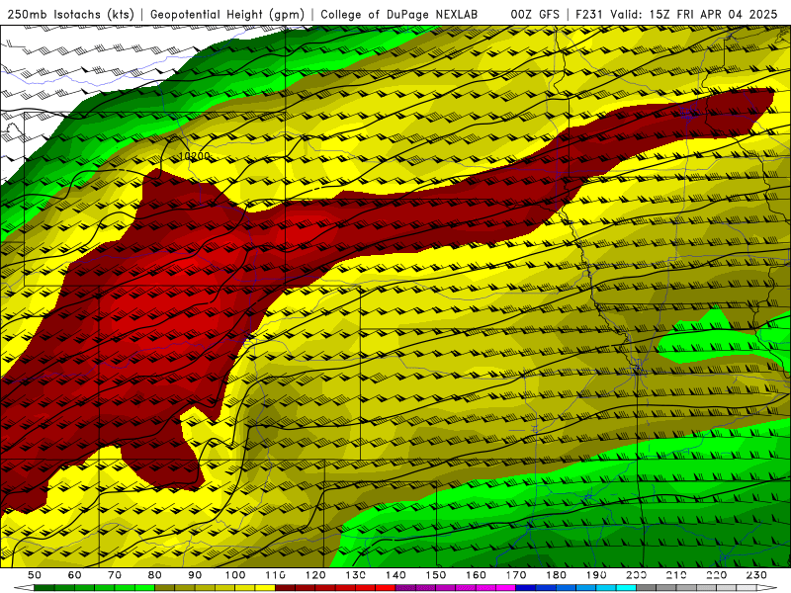This screenshot has width=791, height=593.
Task: Click the "180" value on the color scale
Action: (x=556, y=575)
